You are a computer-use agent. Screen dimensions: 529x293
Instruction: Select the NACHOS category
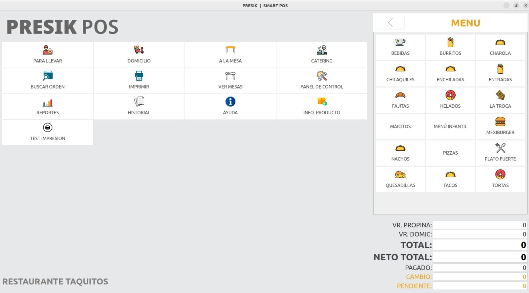click(400, 153)
